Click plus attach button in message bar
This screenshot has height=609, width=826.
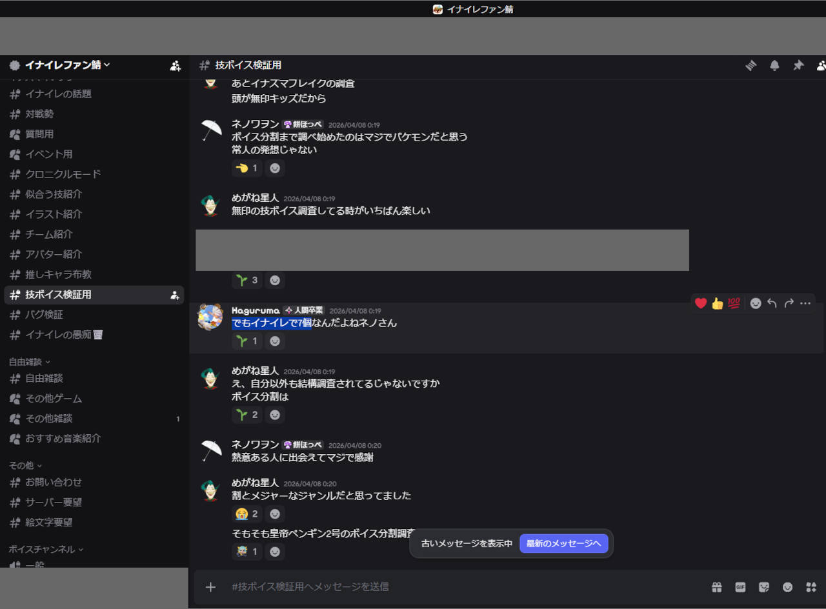coord(210,587)
